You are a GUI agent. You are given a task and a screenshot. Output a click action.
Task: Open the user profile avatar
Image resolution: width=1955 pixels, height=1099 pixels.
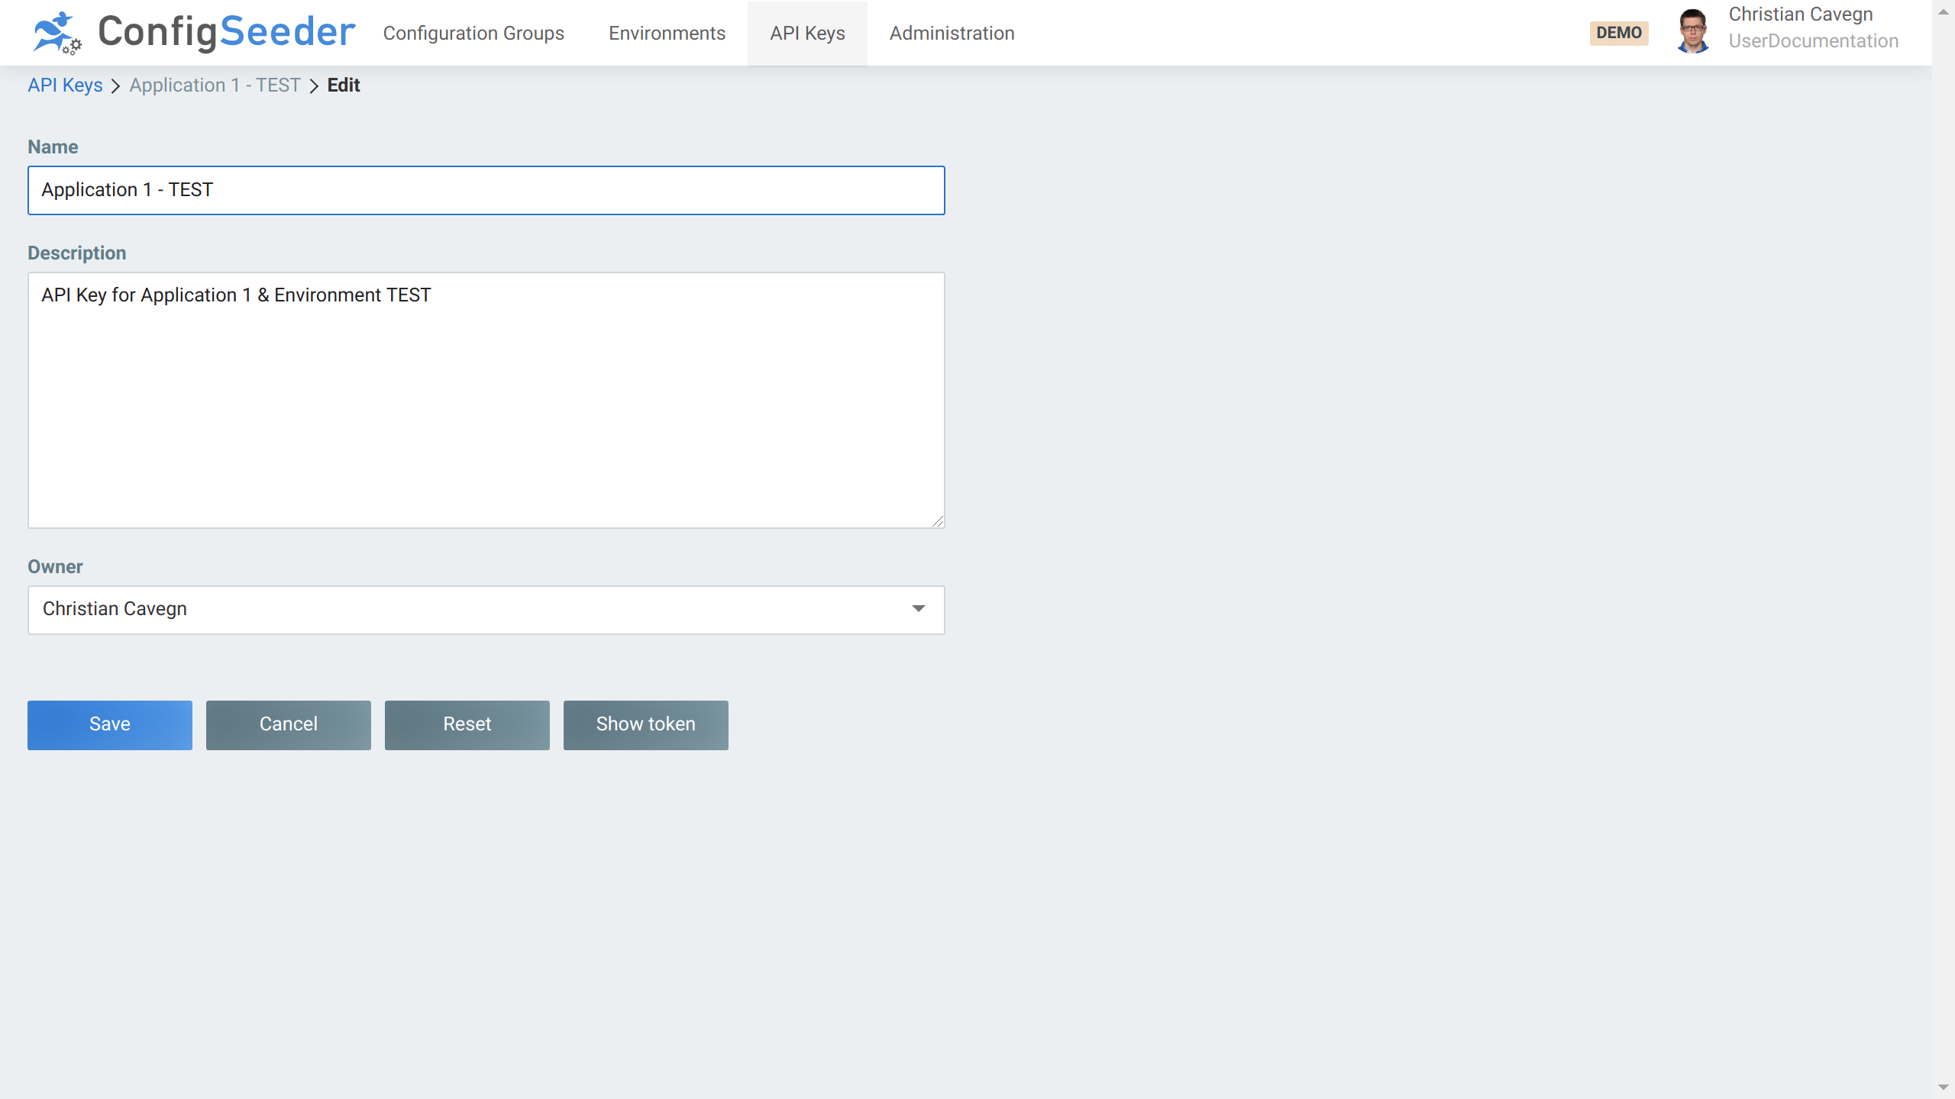point(1694,32)
